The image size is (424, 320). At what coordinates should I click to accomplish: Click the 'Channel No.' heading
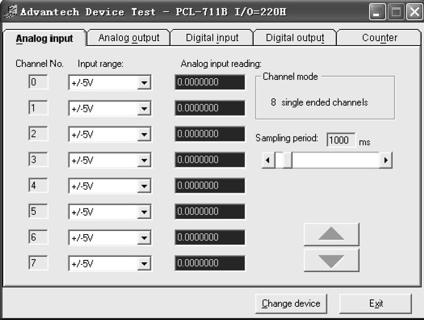39,64
